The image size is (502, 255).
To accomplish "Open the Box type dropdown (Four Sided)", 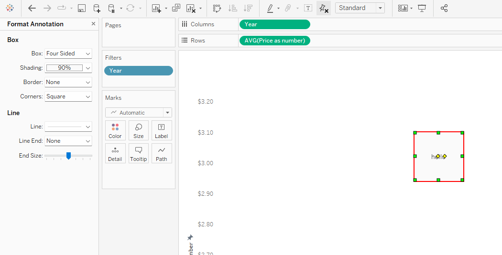I will point(68,53).
